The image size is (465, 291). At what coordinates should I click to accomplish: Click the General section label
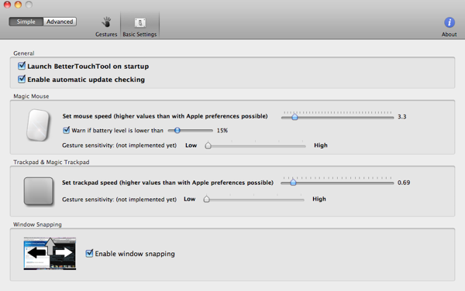(x=24, y=53)
